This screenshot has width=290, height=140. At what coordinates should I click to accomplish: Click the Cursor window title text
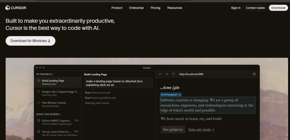point(147,68)
